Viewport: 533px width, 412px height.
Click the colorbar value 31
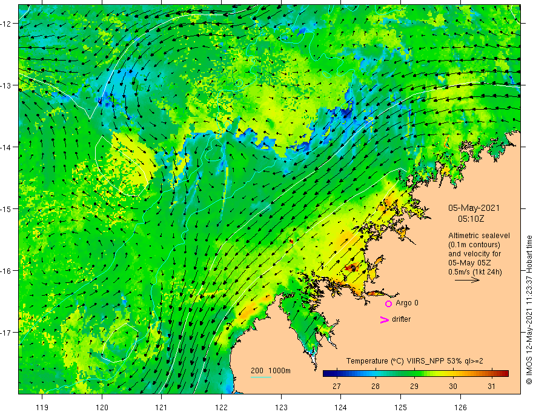coord(491,387)
